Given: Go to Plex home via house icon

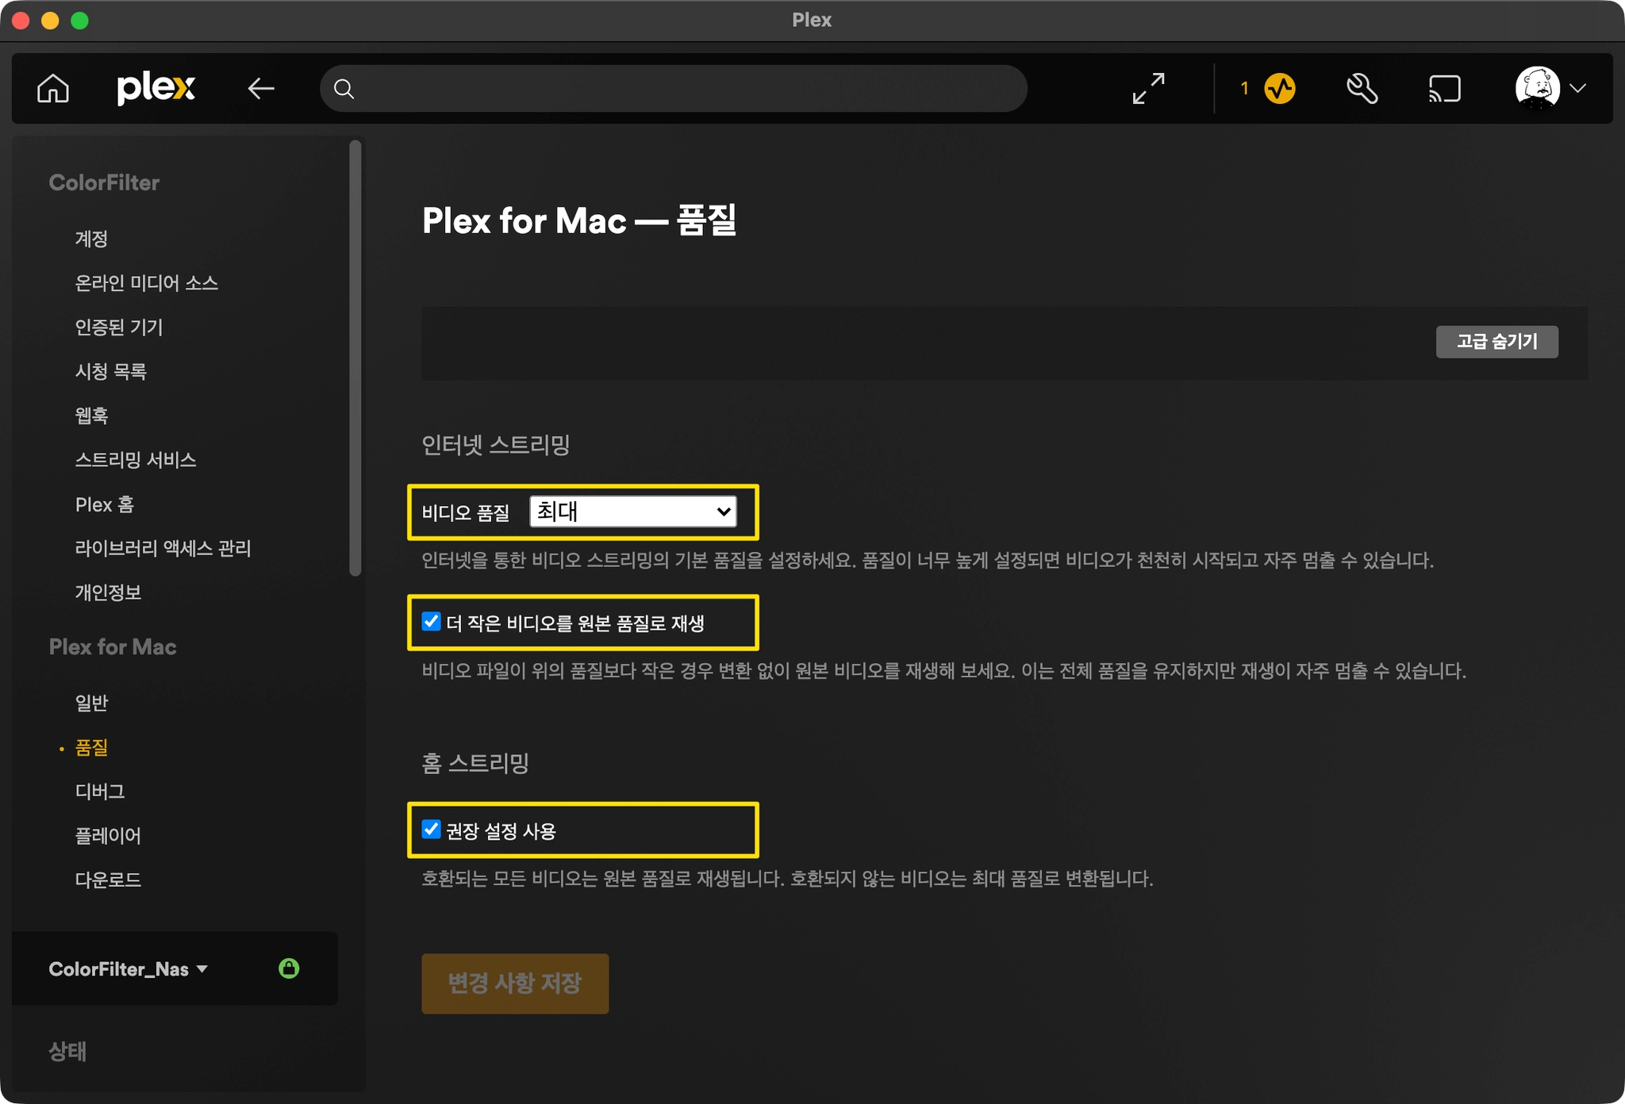Looking at the screenshot, I should tap(53, 89).
